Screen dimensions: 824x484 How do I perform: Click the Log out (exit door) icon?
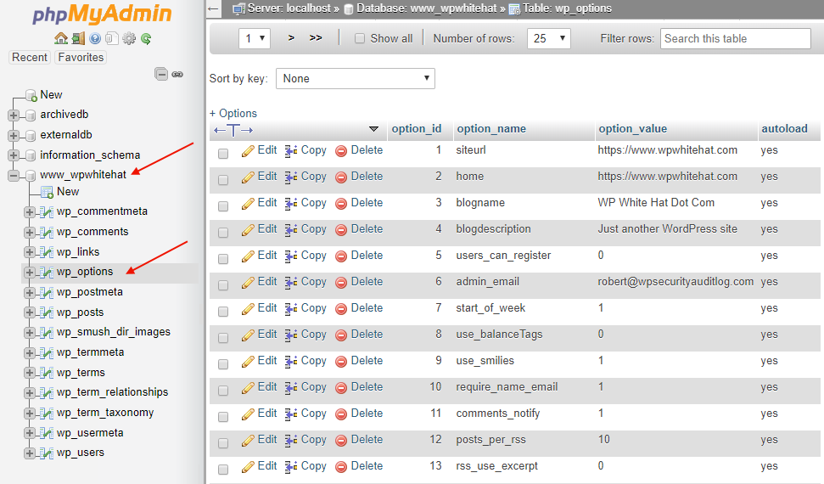[x=78, y=38]
